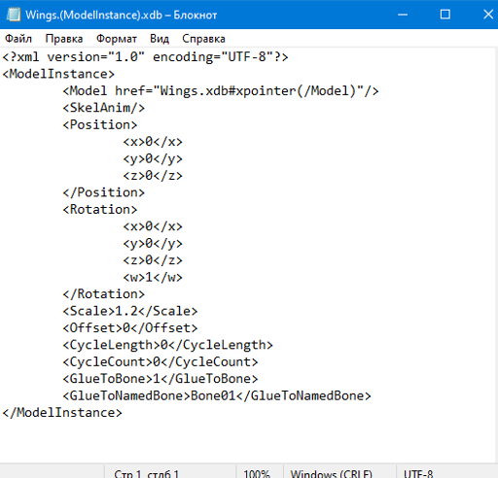Click the Windows (CRLF) status field

tap(332, 473)
